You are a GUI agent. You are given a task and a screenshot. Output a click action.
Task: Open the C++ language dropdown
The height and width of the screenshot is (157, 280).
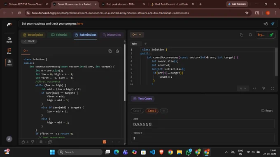pos(137,35)
